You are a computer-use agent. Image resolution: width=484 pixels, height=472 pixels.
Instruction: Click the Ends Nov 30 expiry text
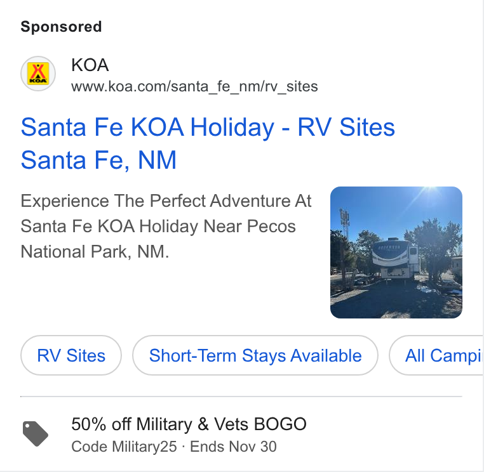click(233, 447)
